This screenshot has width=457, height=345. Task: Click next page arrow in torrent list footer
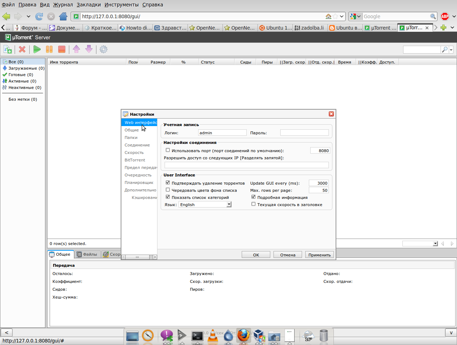452,244
